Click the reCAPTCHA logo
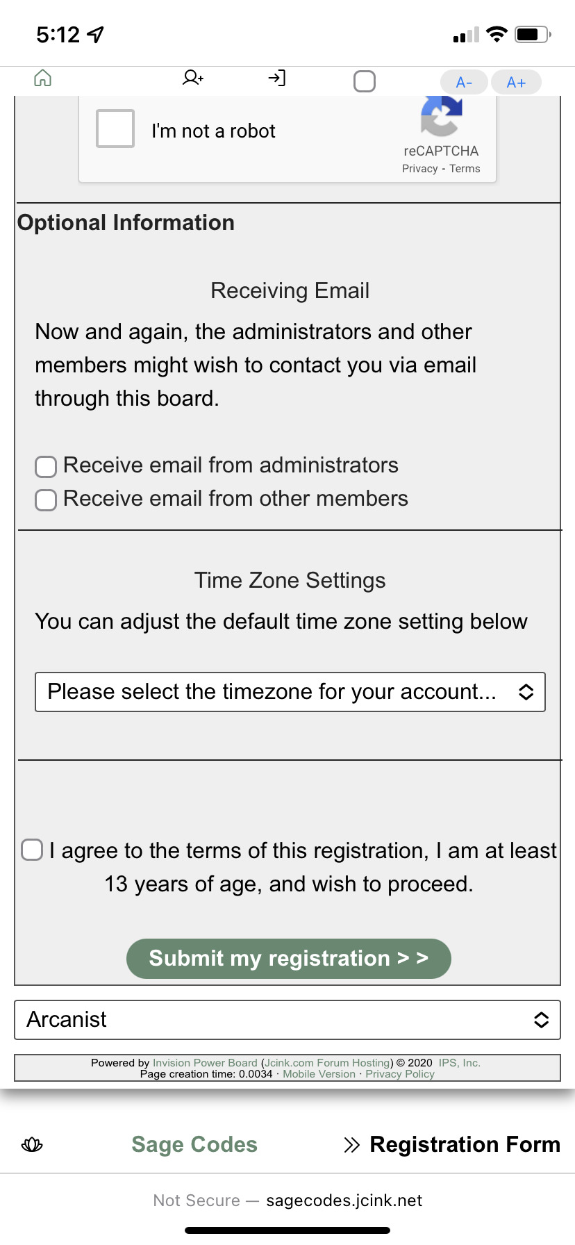 click(441, 116)
